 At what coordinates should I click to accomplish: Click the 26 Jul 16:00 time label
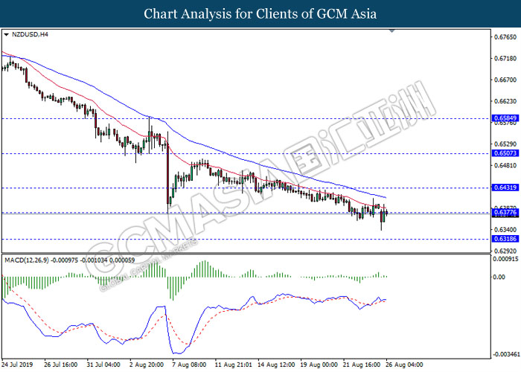click(60, 365)
